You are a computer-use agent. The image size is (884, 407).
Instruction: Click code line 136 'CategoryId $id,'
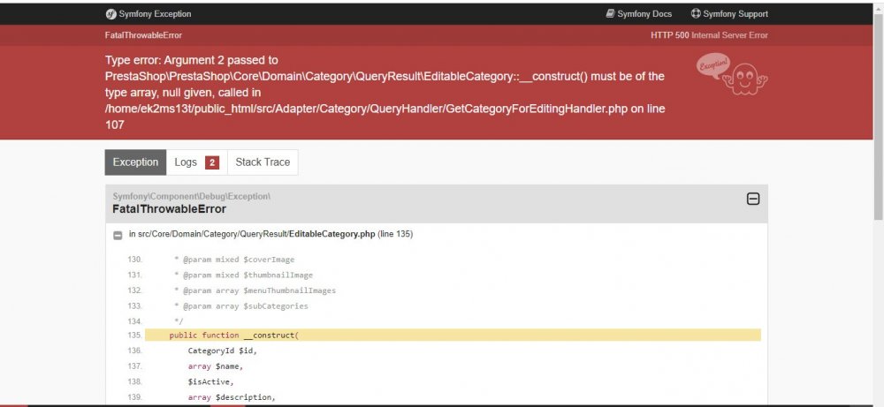(223, 350)
